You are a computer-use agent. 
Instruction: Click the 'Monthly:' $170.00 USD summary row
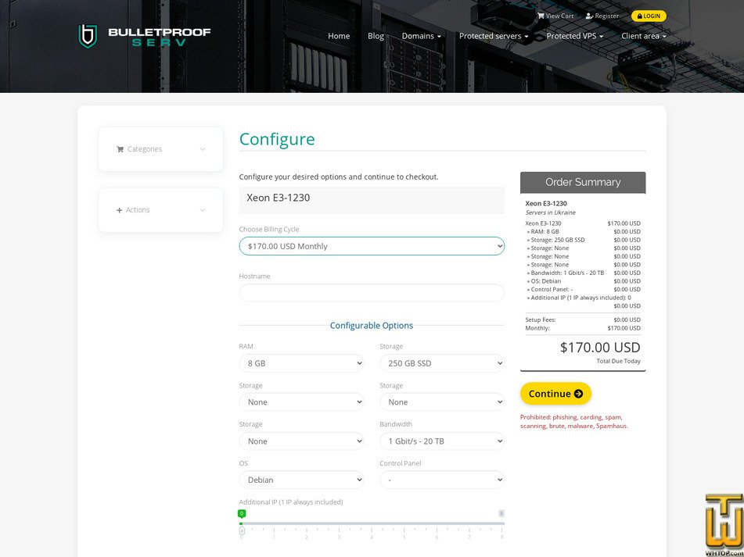(x=583, y=328)
